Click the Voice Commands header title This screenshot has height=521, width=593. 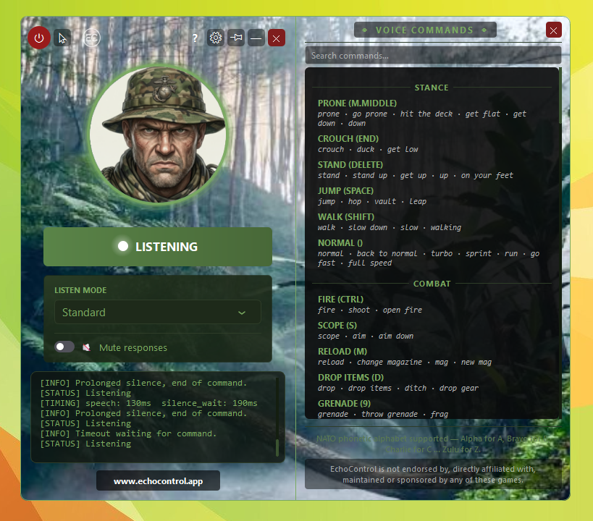click(x=425, y=30)
